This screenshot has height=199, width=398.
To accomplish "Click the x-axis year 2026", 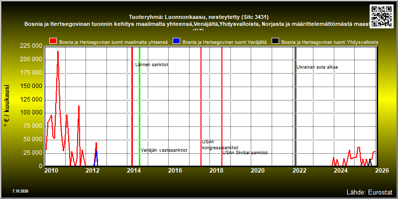I will click(x=382, y=171).
